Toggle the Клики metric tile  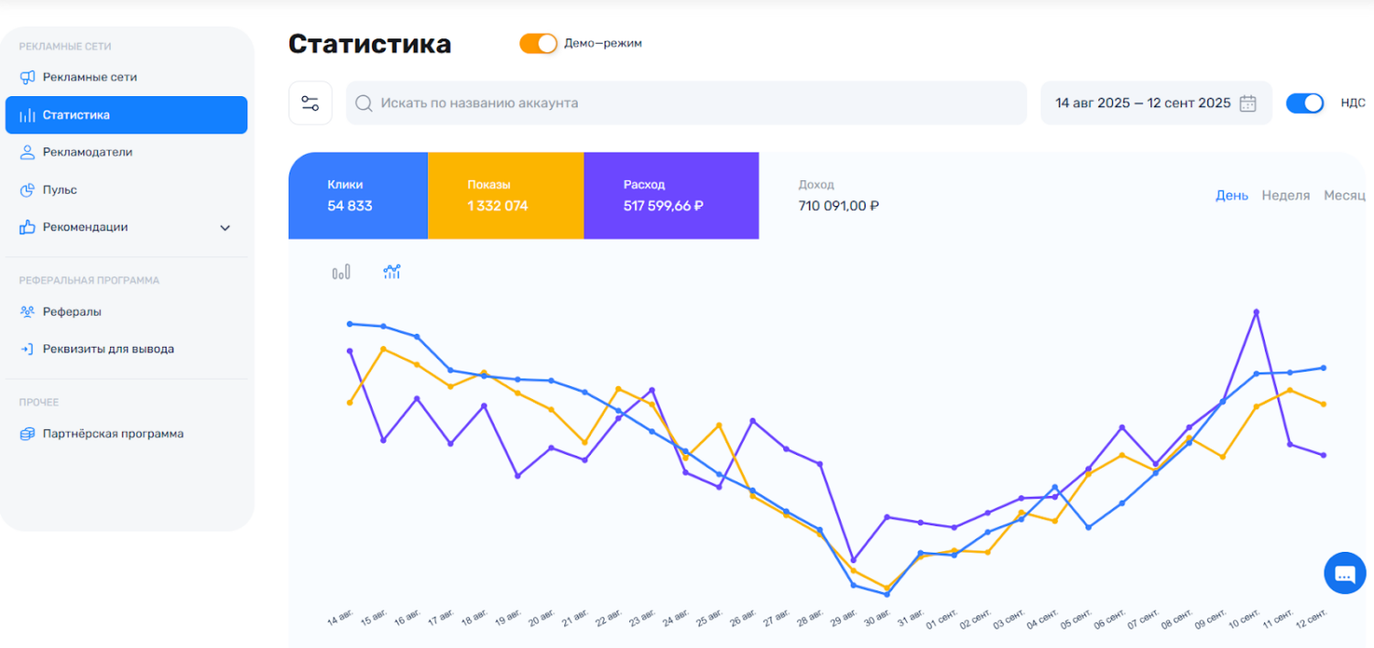pyautogui.click(x=358, y=196)
